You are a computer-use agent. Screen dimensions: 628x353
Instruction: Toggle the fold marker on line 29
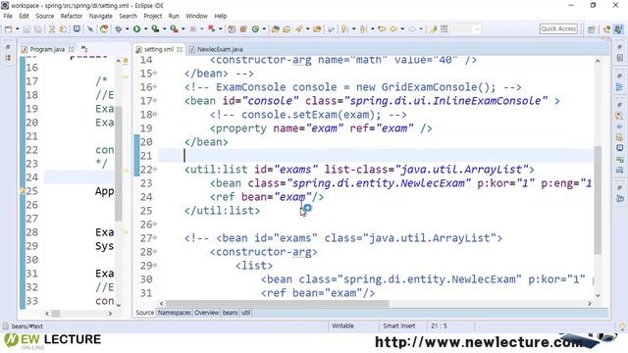(155, 266)
